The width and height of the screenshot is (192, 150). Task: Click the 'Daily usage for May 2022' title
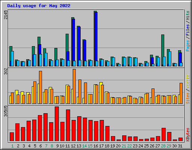tap(39, 6)
